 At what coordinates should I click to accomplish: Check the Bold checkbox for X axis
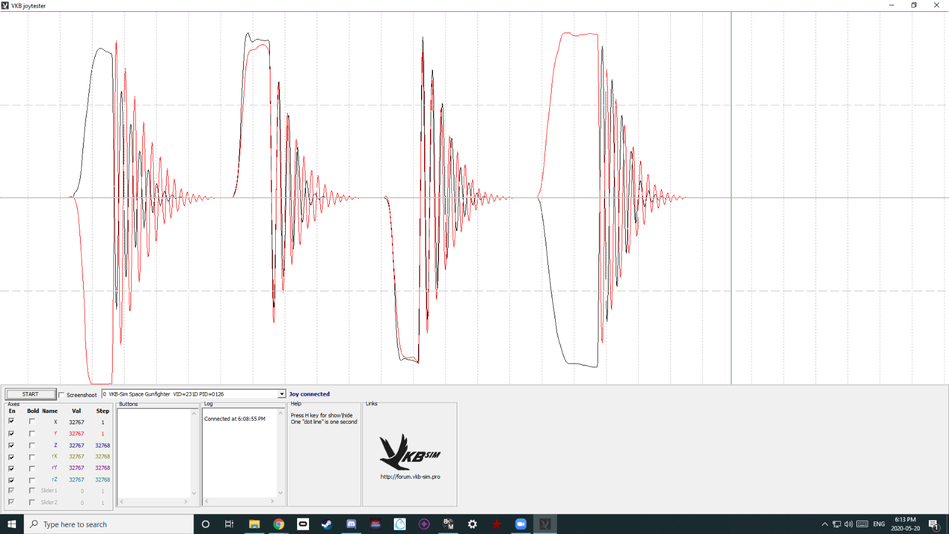click(x=32, y=422)
